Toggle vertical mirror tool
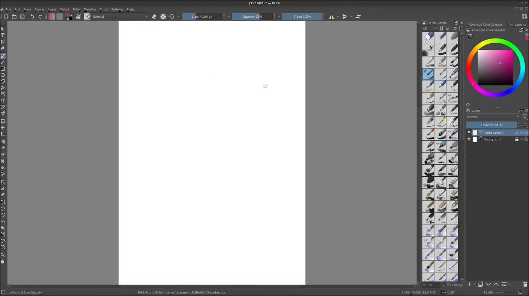The image size is (529, 296). pos(345,17)
